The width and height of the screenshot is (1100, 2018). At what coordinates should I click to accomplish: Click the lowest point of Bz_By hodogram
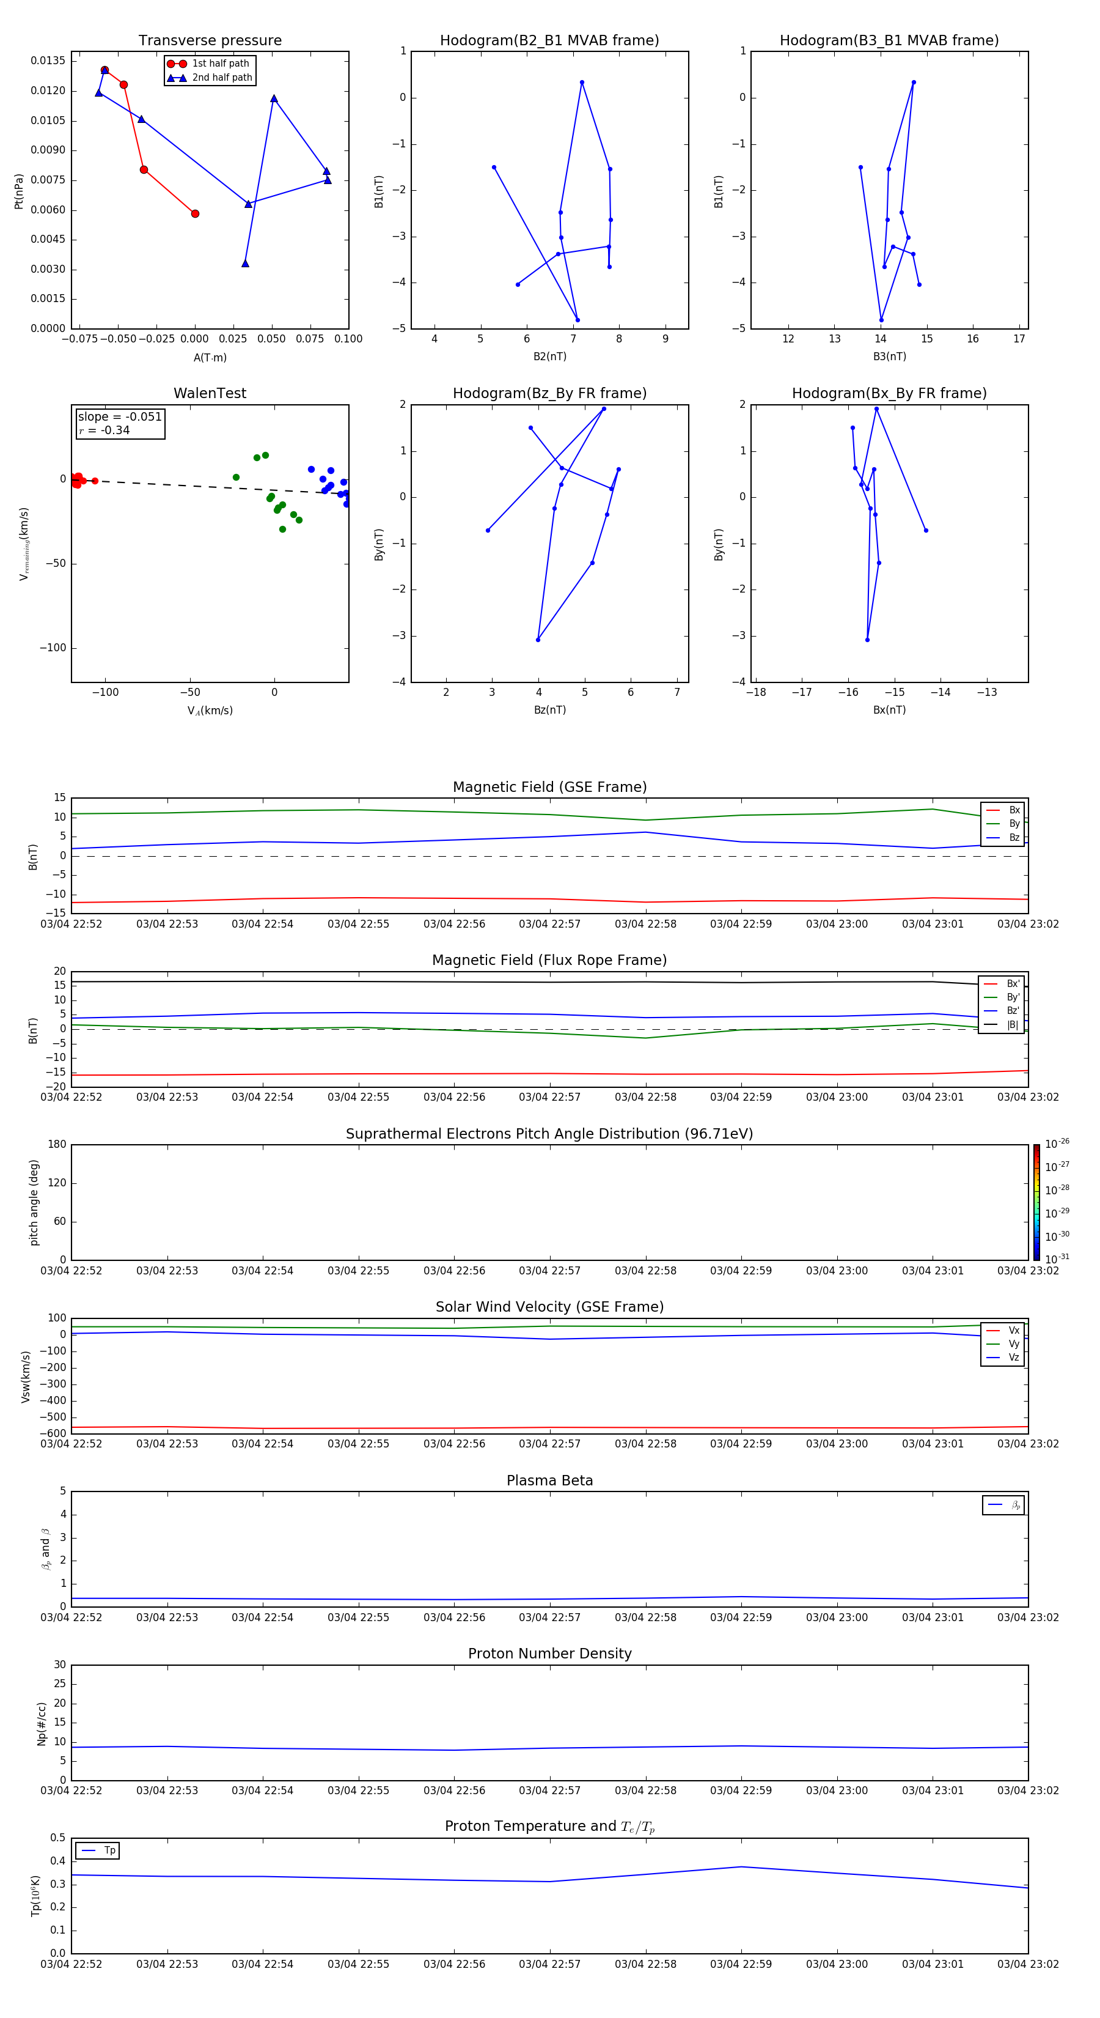pyautogui.click(x=538, y=640)
